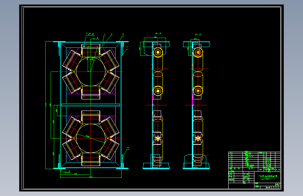Image resolution: width=303 pixels, height=196 pixels.
Task: Select the callout label at the lower right of front view
Action: point(128,148)
